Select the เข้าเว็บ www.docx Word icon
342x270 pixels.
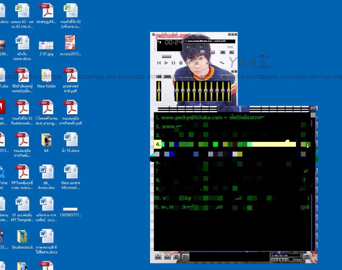[22, 48]
